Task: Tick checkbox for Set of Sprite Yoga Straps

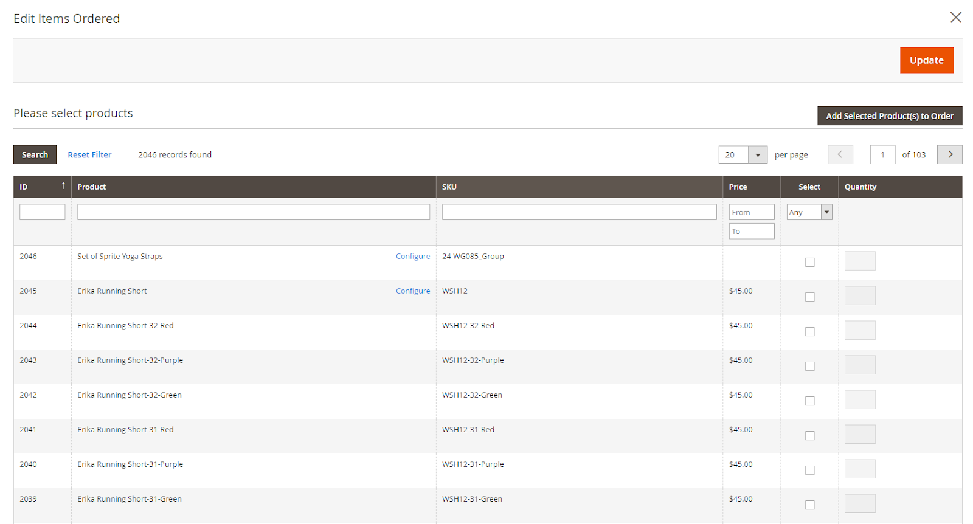Action: (809, 262)
